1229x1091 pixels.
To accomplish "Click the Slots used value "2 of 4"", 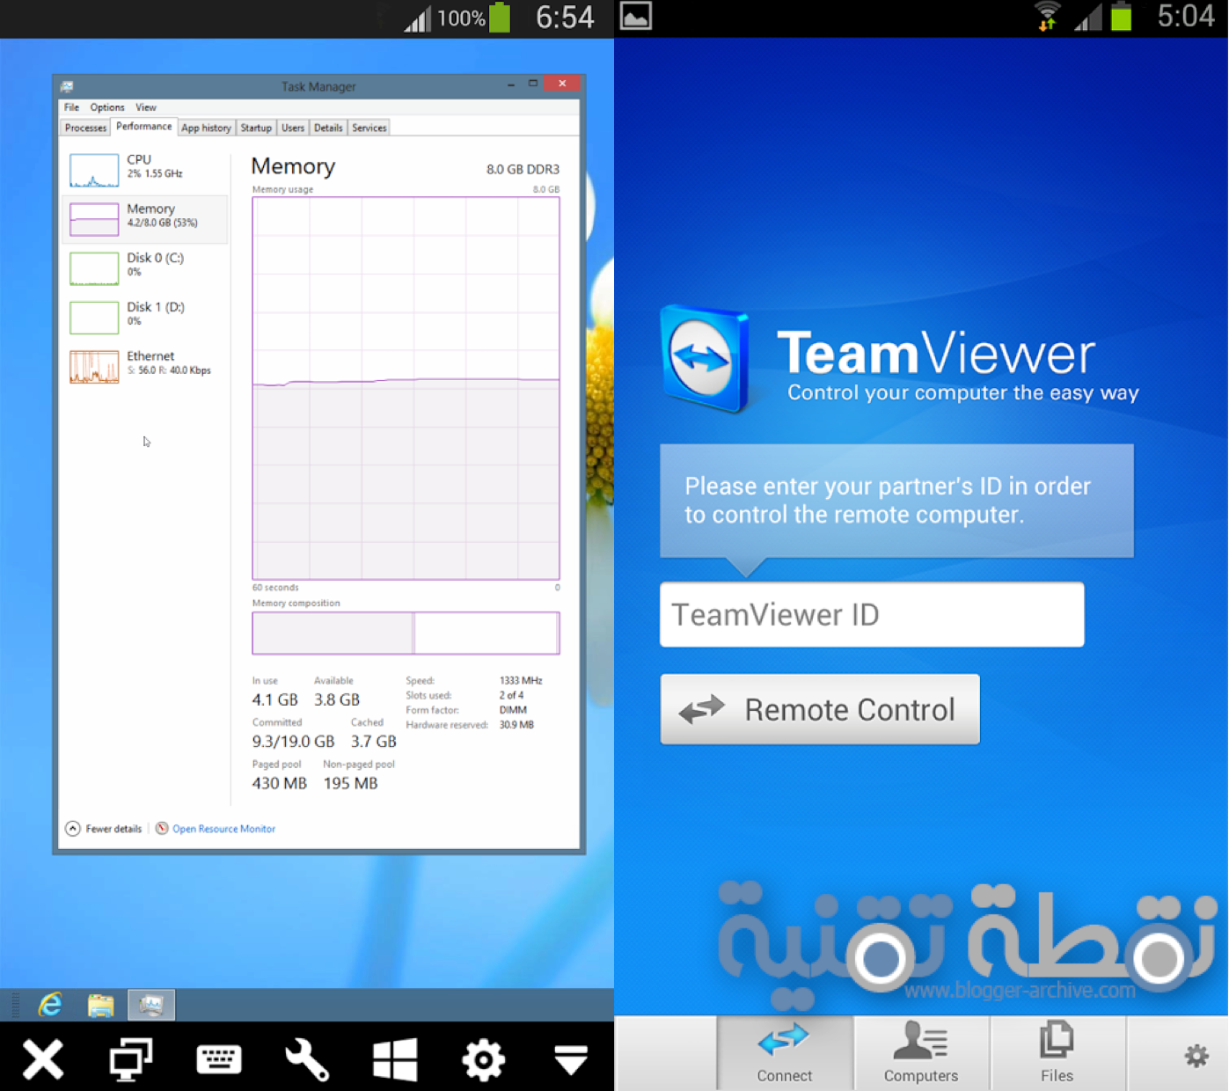I will pos(511,695).
